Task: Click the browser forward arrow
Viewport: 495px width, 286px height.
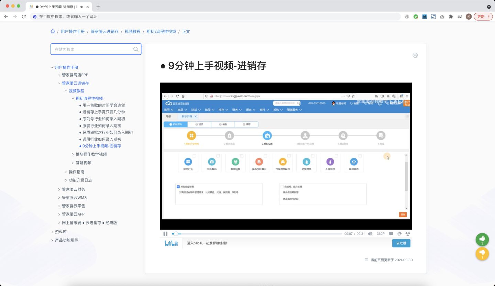Action: tap(15, 16)
